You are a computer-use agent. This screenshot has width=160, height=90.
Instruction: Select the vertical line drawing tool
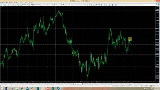pyautogui.click(x=47, y=5)
